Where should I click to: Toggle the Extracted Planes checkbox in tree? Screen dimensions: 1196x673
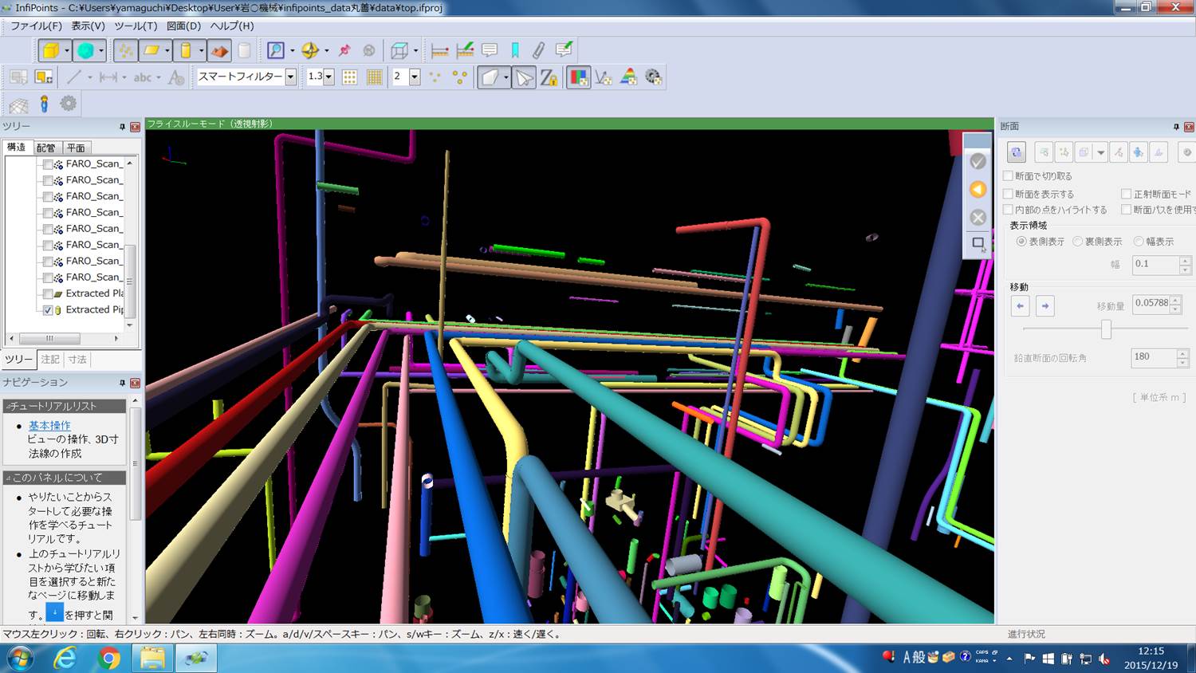point(48,294)
